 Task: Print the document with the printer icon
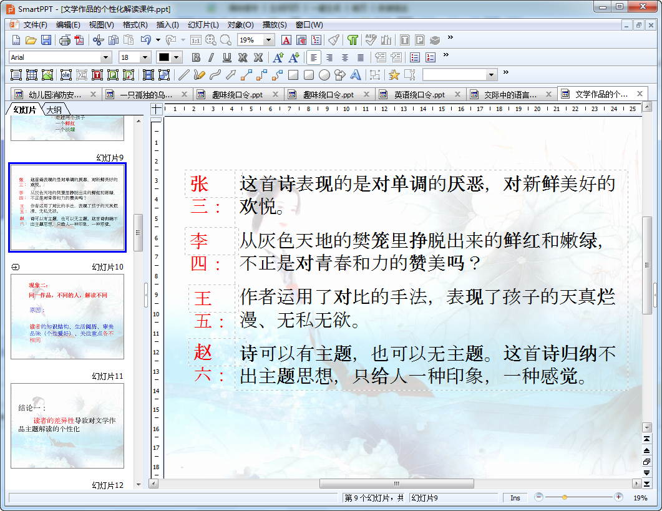tap(65, 40)
